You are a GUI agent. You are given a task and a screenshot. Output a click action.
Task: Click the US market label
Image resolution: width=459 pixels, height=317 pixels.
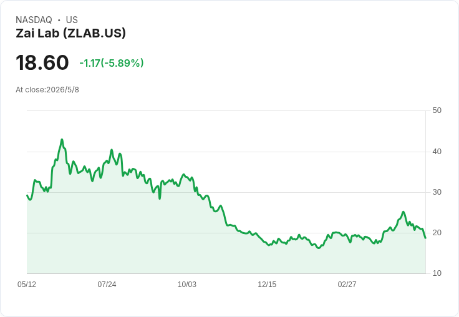pos(72,20)
